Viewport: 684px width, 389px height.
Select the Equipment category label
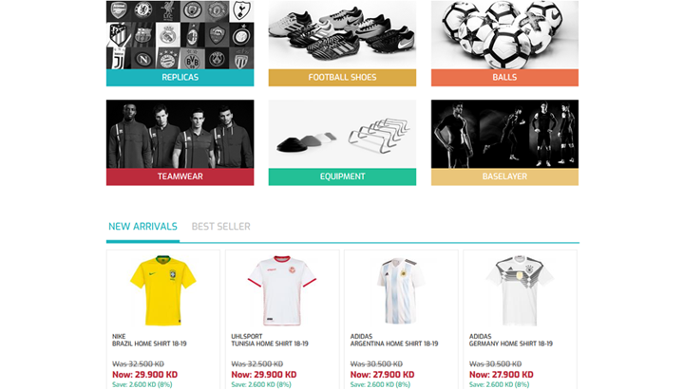point(342,176)
